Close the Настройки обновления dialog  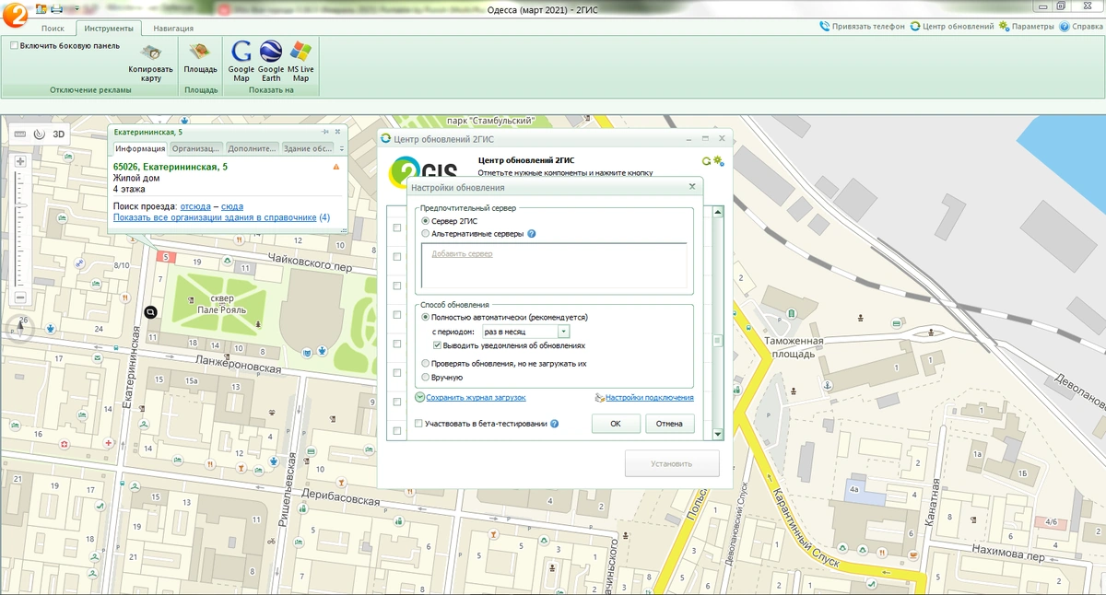pyautogui.click(x=692, y=187)
